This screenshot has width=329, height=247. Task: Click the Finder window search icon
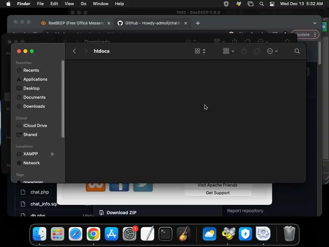pyautogui.click(x=297, y=51)
